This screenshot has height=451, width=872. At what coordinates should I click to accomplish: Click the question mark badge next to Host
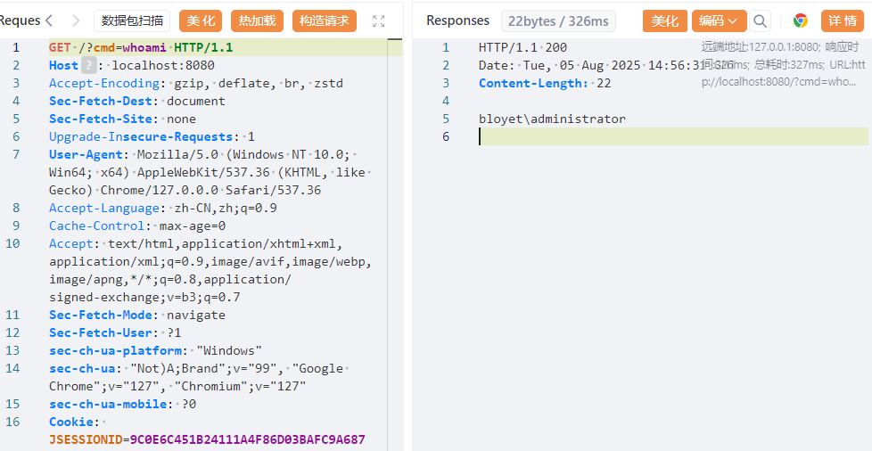(x=88, y=65)
